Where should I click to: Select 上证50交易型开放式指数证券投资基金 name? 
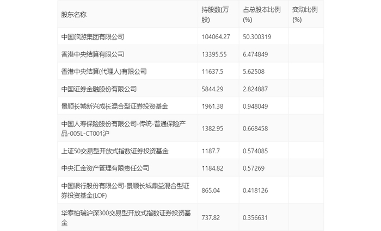pyautogui.click(x=115, y=151)
